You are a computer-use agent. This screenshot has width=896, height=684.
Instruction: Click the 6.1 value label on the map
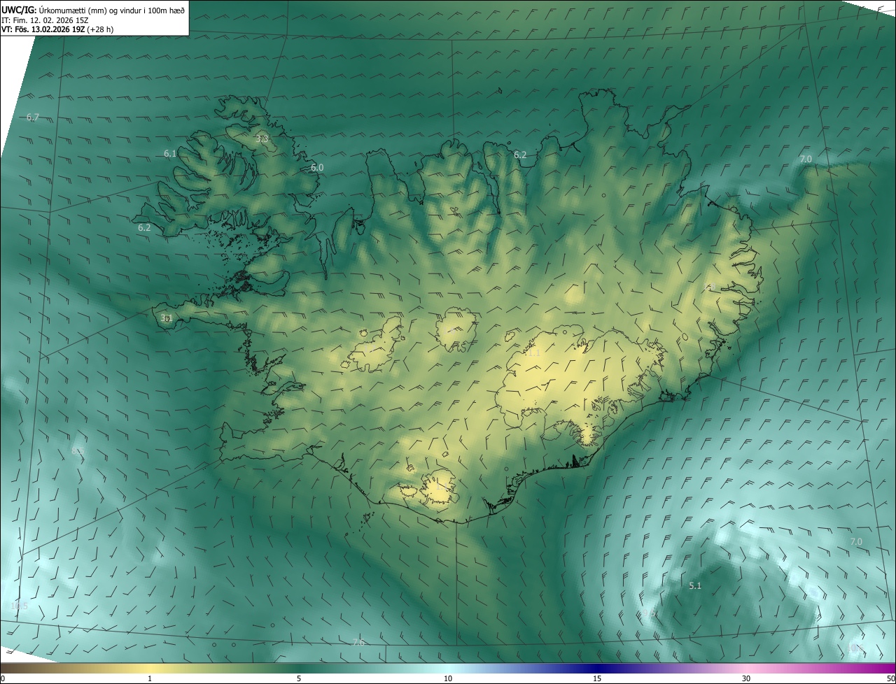pyautogui.click(x=170, y=154)
